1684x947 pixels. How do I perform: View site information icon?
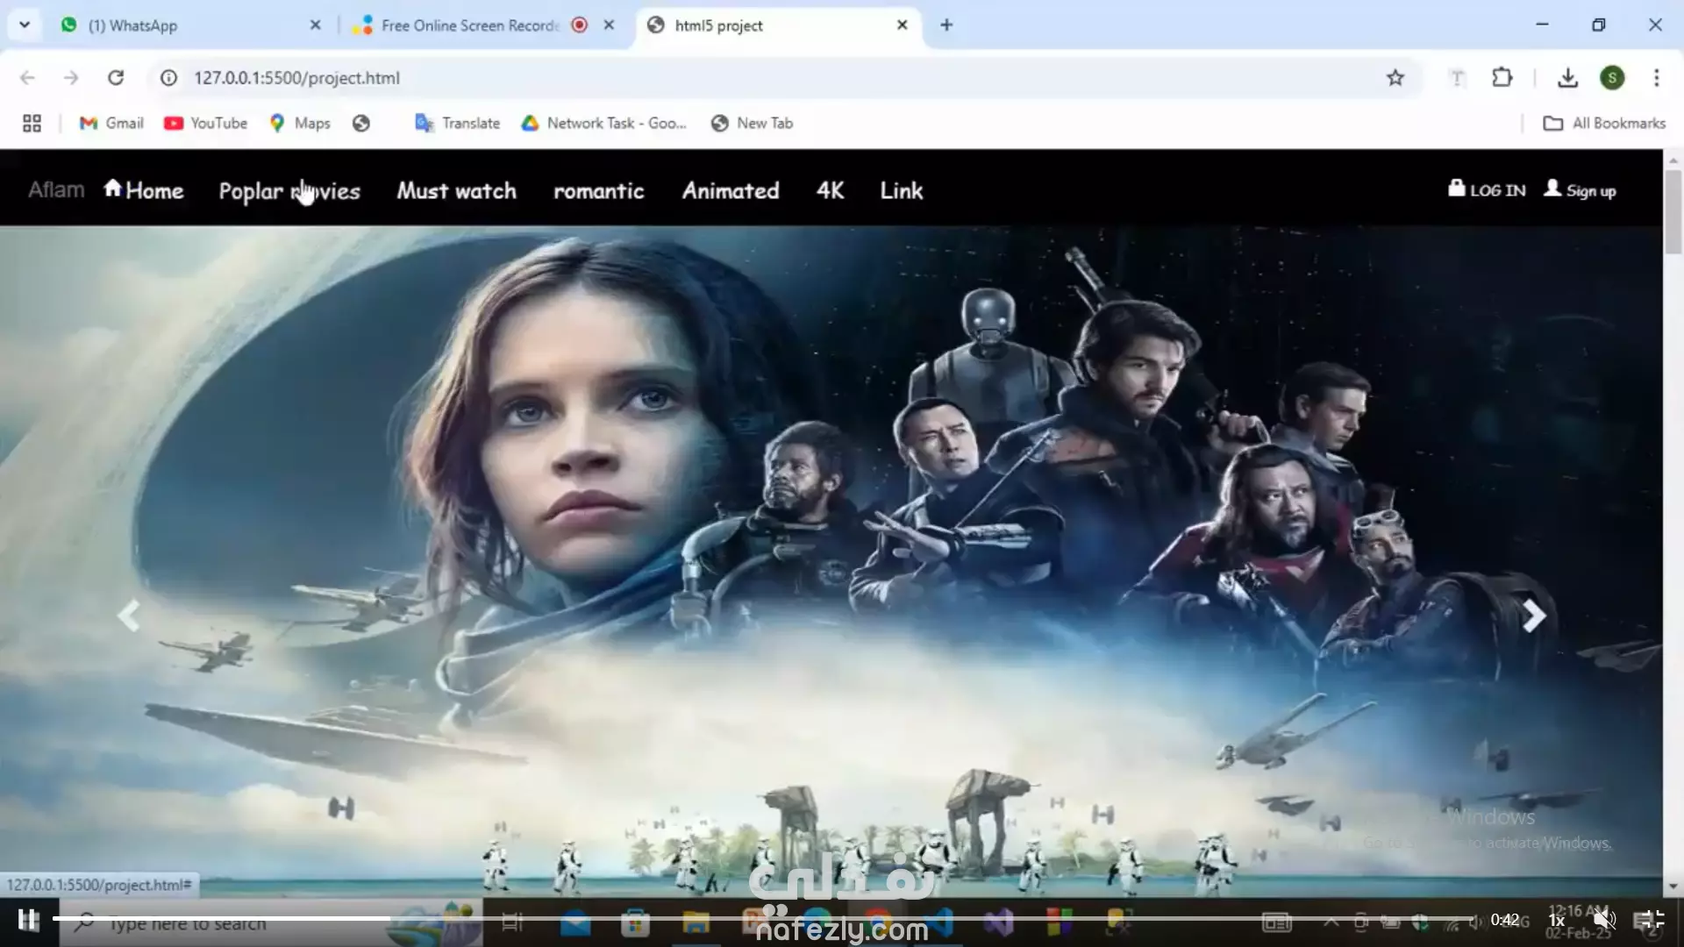[168, 78]
